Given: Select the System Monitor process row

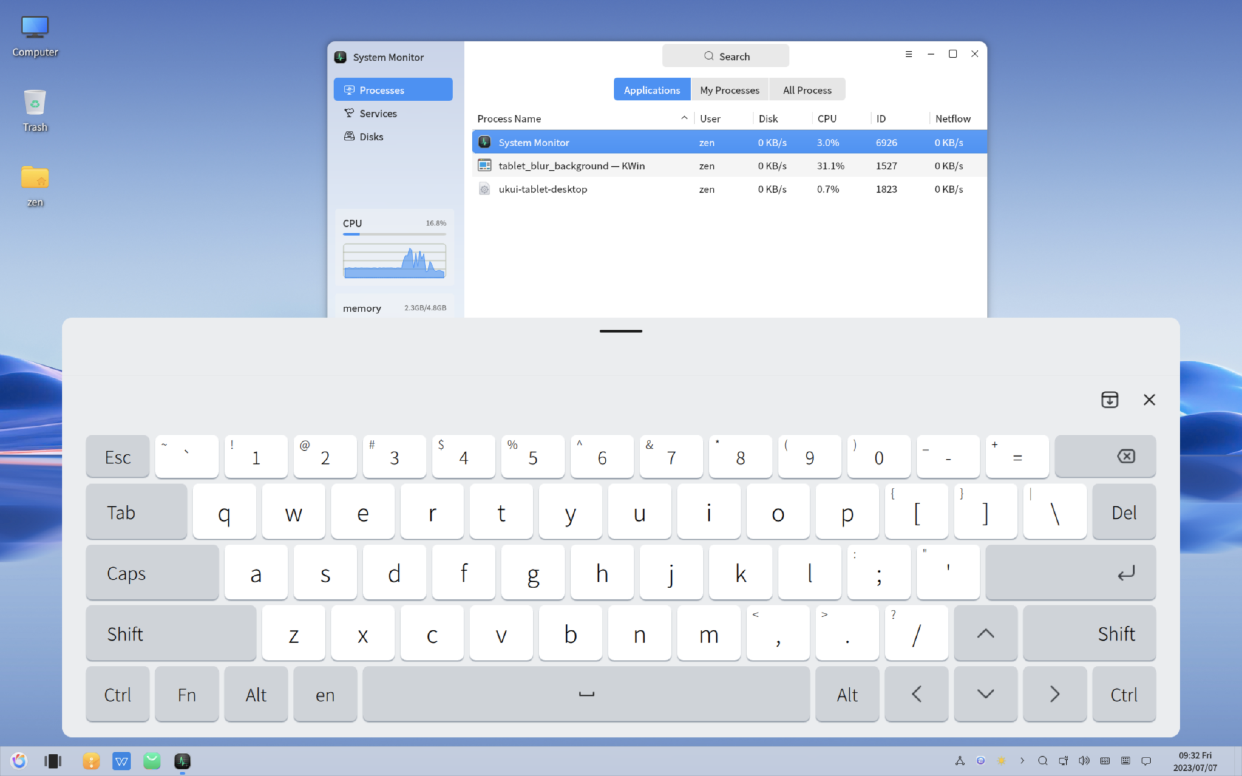Looking at the screenshot, I should click(729, 142).
